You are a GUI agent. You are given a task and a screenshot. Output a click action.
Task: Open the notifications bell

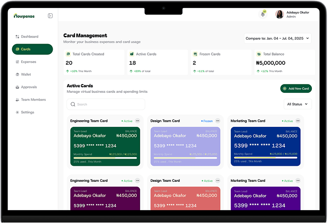(x=263, y=14)
